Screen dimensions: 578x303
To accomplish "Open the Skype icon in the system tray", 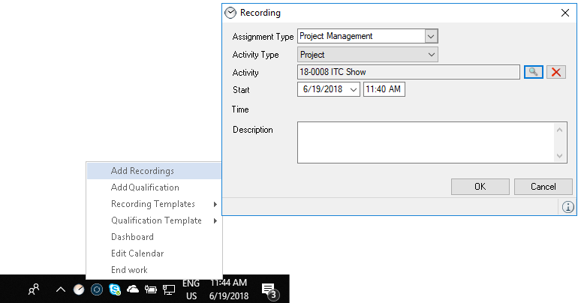I will coord(115,289).
